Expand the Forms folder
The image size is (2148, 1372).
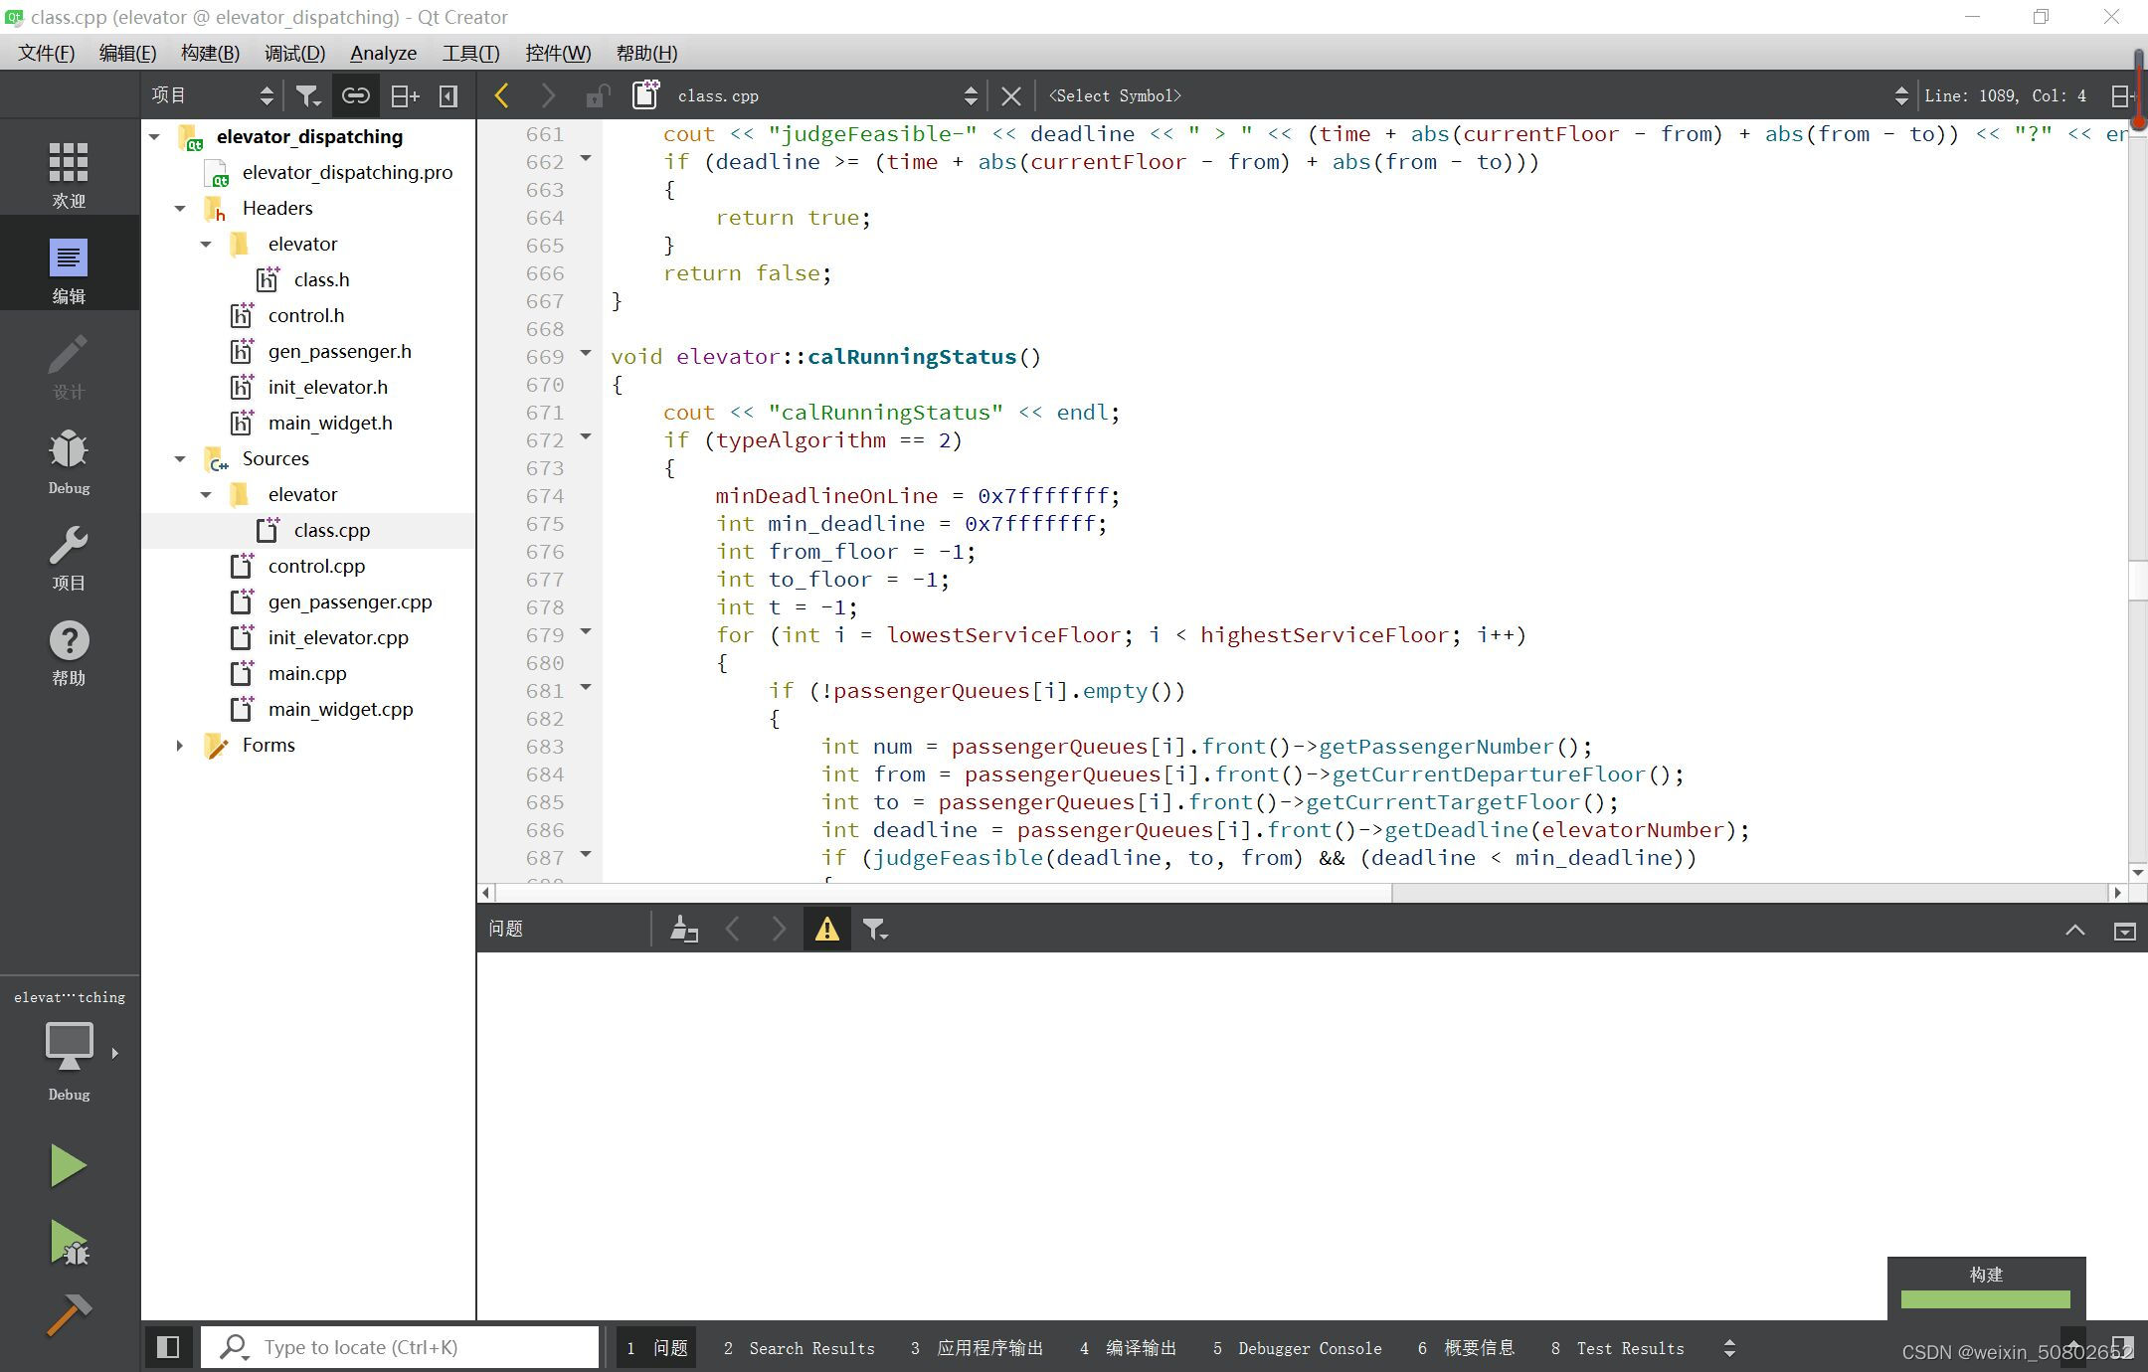point(180,745)
